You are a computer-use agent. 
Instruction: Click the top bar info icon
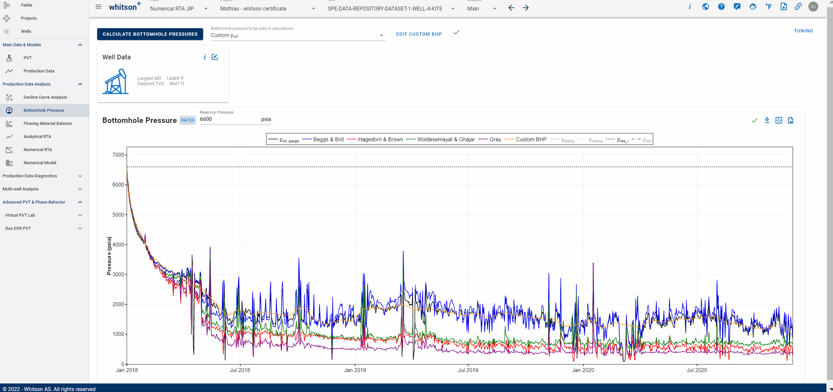690,7
